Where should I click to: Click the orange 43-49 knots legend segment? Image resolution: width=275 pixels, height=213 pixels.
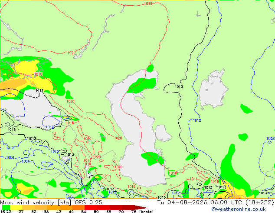tap(66, 207)
